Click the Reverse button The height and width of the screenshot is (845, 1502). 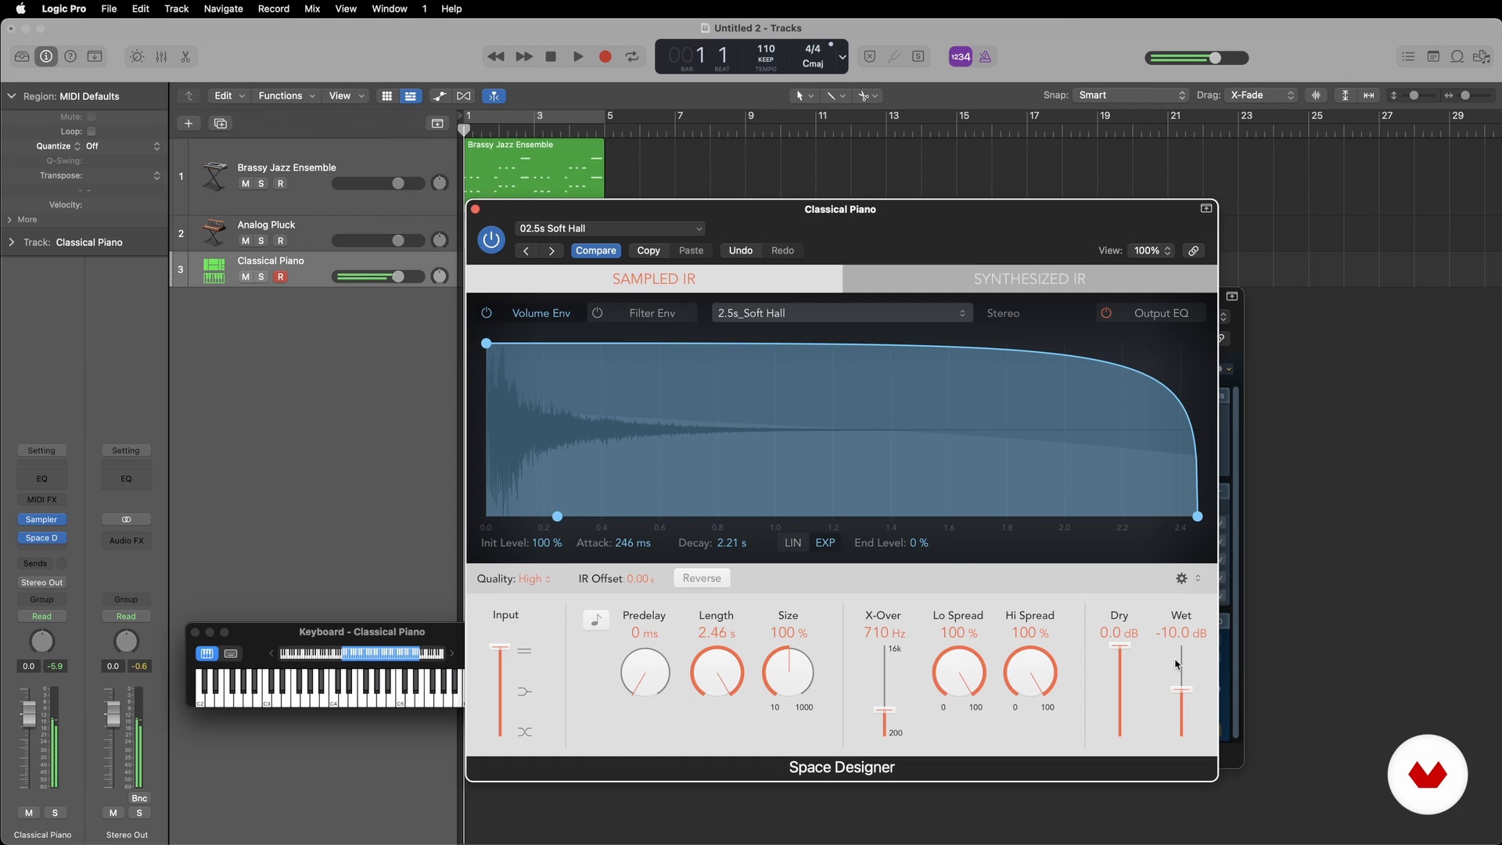(x=702, y=578)
